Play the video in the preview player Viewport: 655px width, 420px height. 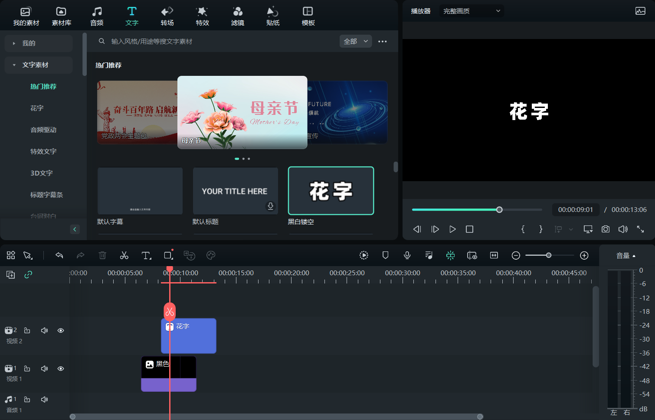(x=452, y=229)
